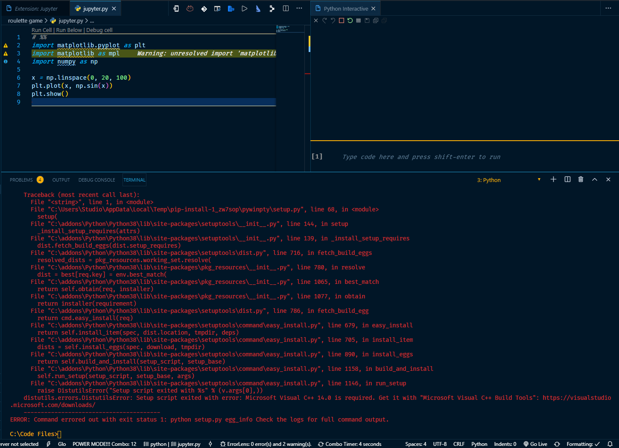Split the editor to the right

[x=286, y=9]
